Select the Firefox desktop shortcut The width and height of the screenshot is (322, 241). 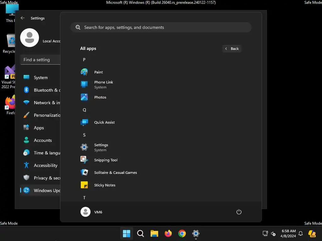tap(10, 105)
